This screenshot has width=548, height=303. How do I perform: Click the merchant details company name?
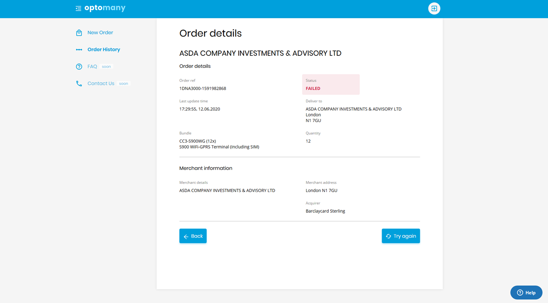click(x=227, y=190)
